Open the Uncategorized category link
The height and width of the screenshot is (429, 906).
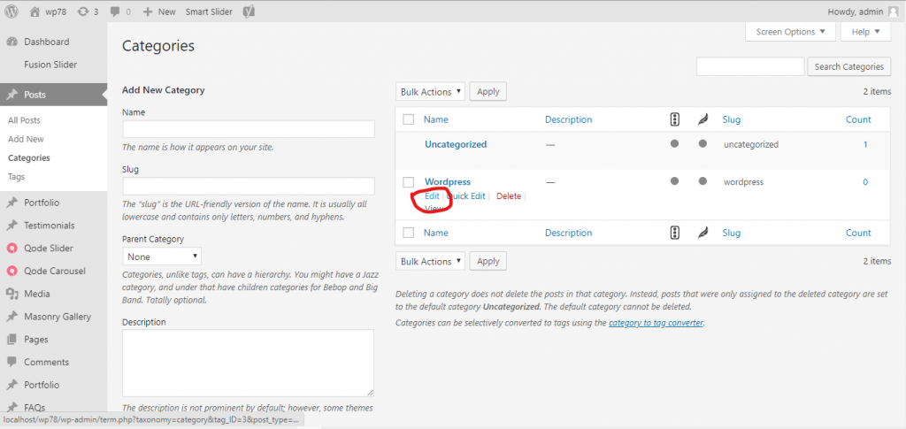(x=456, y=144)
